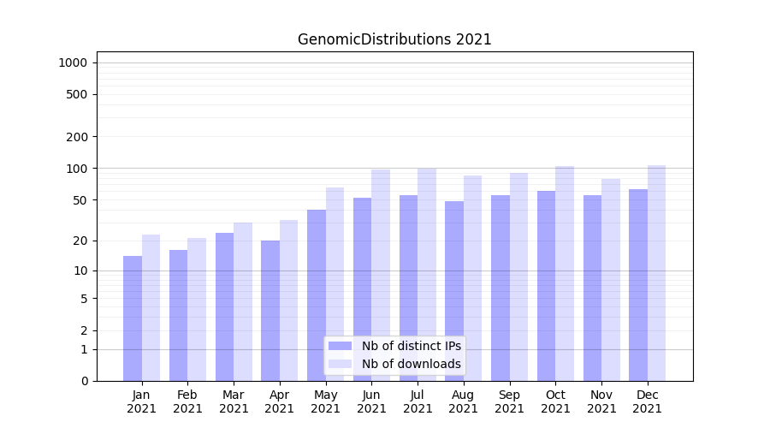Select the 1000 y-axis tick label

73,62
